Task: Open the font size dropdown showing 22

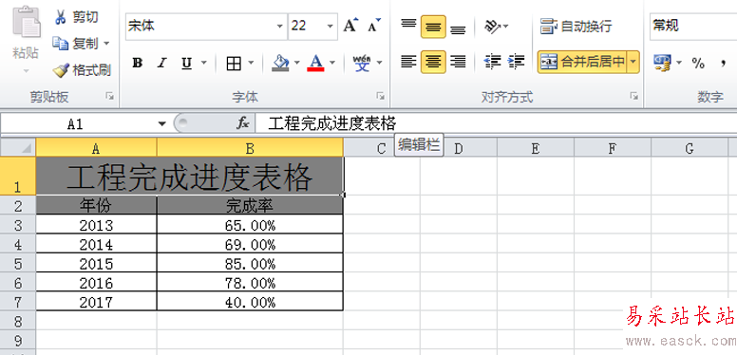Action: (x=330, y=27)
